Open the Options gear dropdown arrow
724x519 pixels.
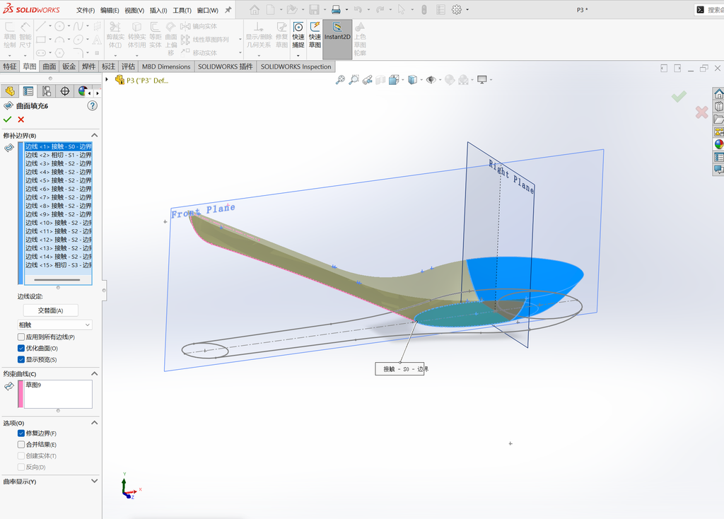click(467, 10)
